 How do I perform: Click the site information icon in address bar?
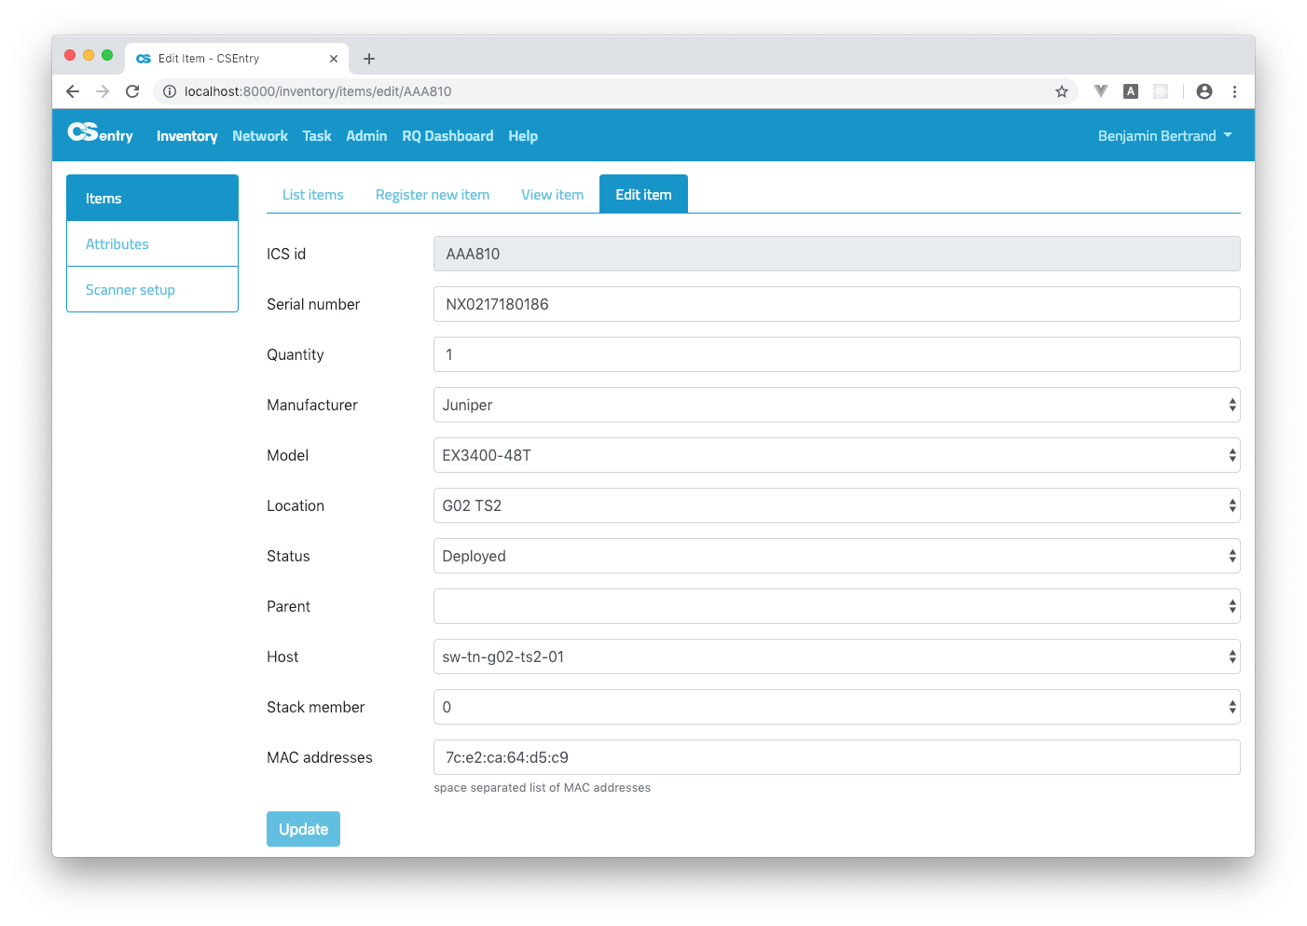coord(170,91)
